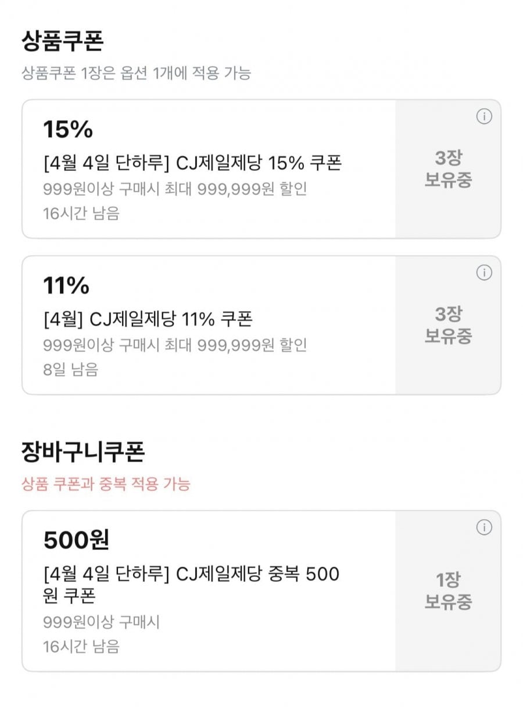Click 8일 남음 on the 11% coupon
The height and width of the screenshot is (707, 523).
(70, 370)
